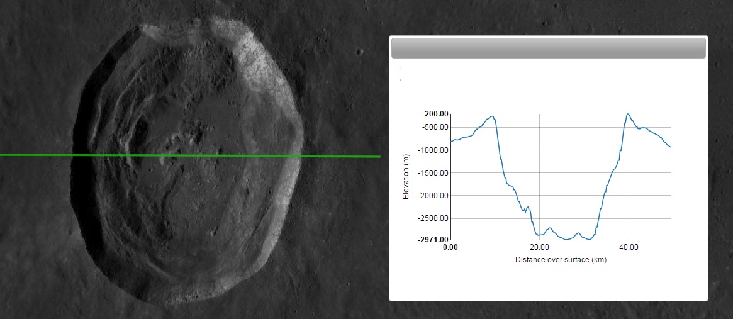Click the "Distance over surface (km)" axis title
The image size is (733, 319).
tap(561, 260)
